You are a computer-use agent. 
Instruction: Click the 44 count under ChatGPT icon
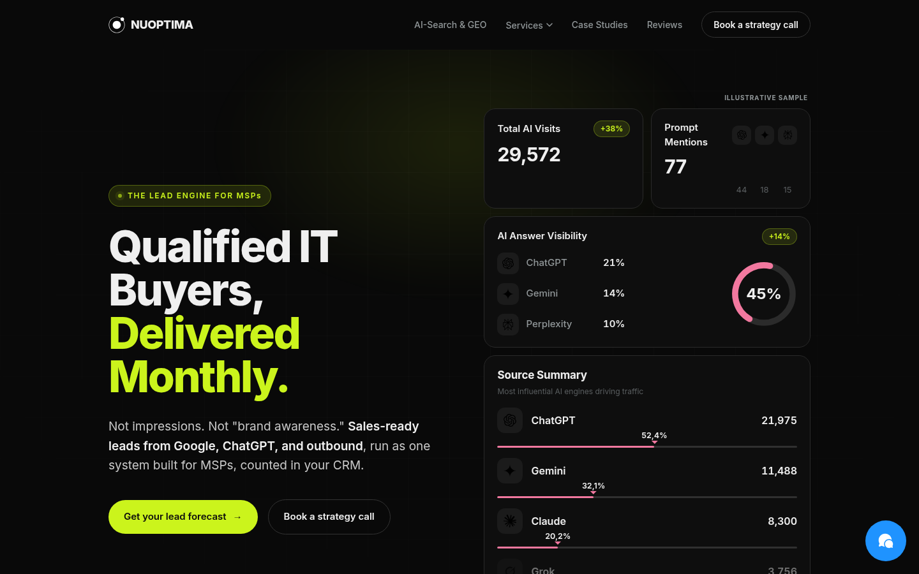742,190
